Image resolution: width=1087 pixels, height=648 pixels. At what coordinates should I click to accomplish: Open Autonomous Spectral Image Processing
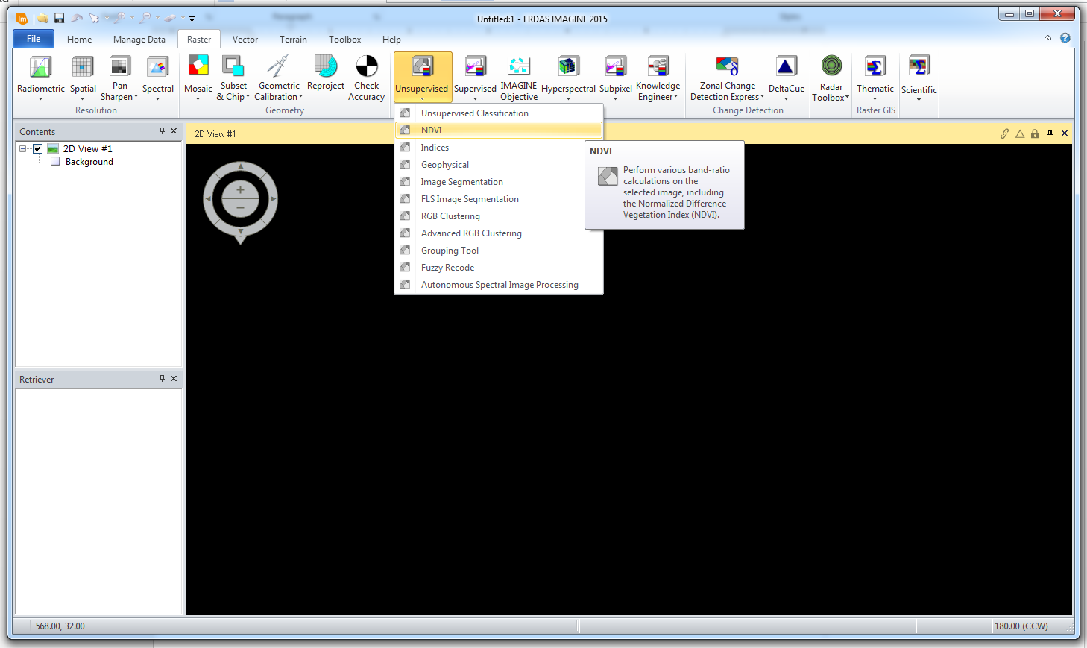[x=498, y=285]
